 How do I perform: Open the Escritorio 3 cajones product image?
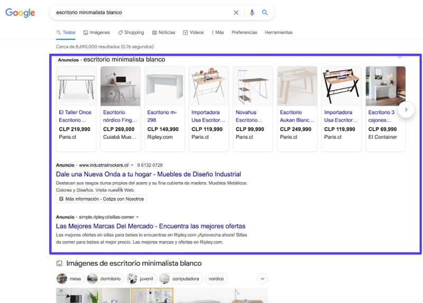385,86
